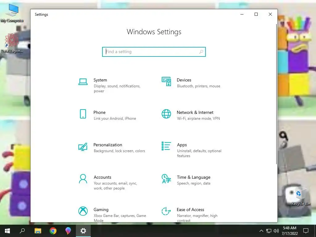
Task: Click 'Speech, region, date' description
Action: [193, 183]
